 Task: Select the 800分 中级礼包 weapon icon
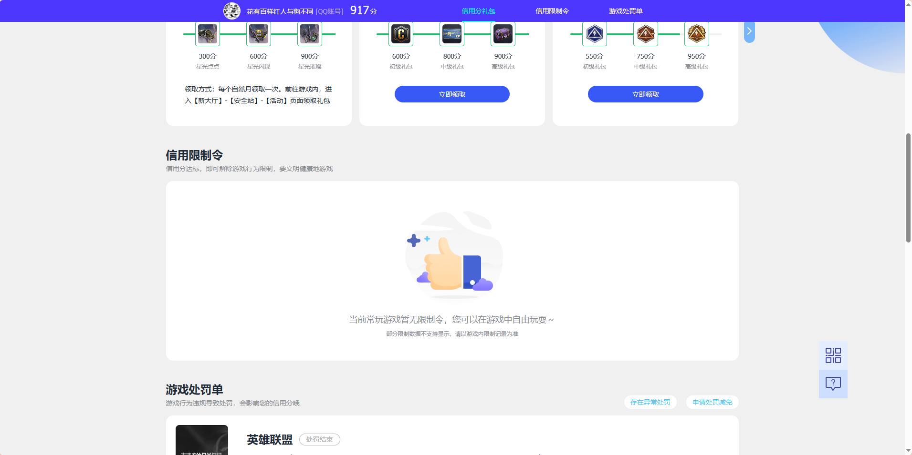(452, 34)
